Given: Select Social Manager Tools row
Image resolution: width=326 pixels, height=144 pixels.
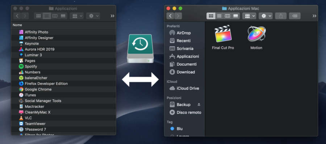Looking at the screenshot, I should tap(63, 100).
